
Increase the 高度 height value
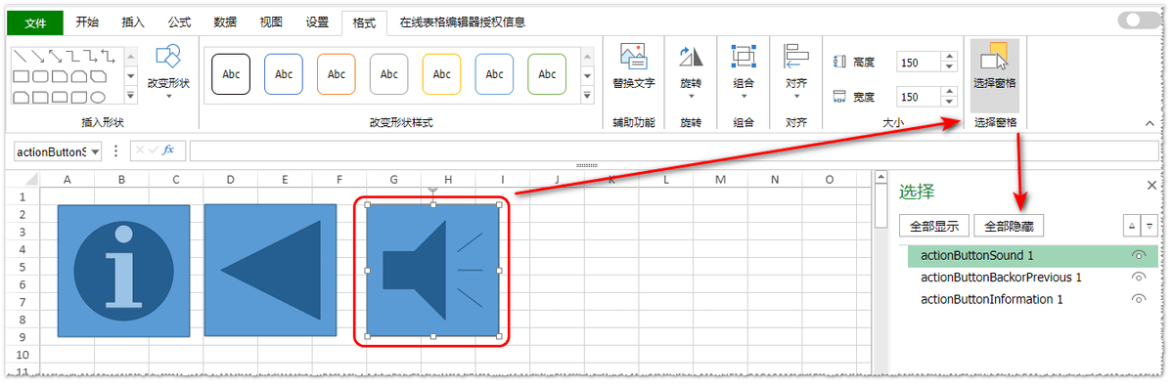click(948, 57)
